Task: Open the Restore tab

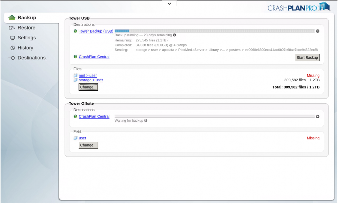Action: (x=26, y=28)
